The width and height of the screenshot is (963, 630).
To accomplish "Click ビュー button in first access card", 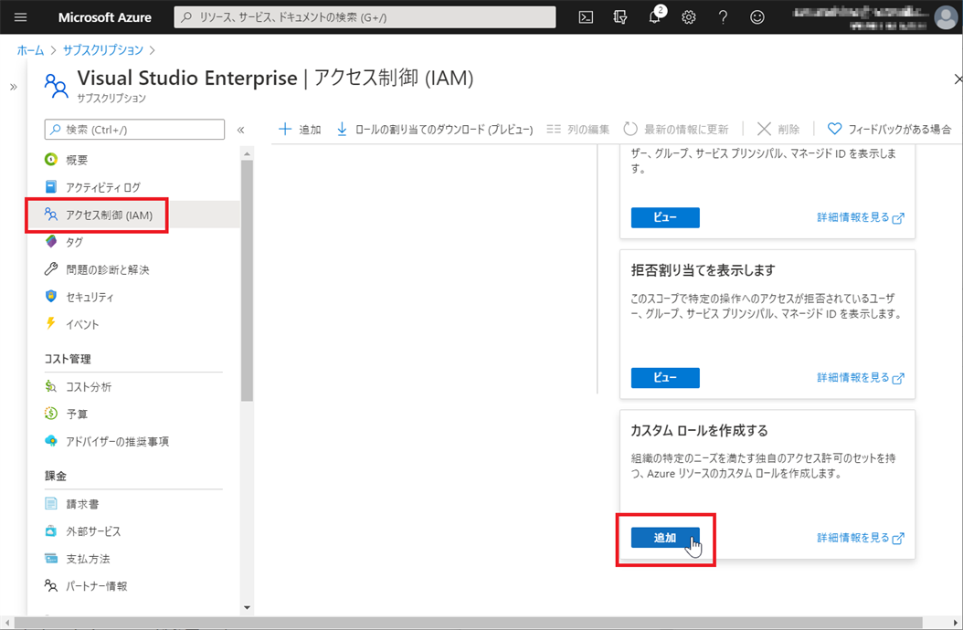I will click(x=665, y=217).
